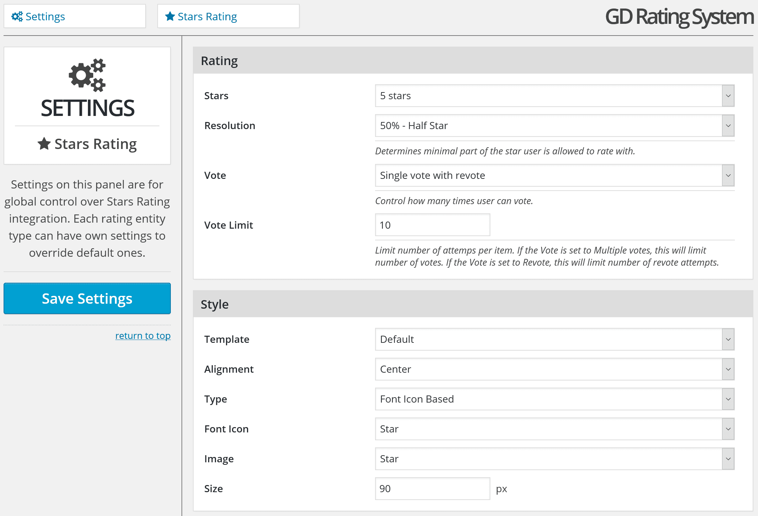Follow the return to top link
Viewport: 758px width, 516px height.
[143, 336]
